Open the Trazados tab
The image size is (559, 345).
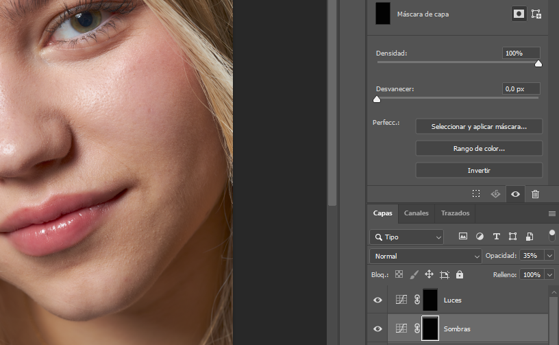tap(455, 213)
